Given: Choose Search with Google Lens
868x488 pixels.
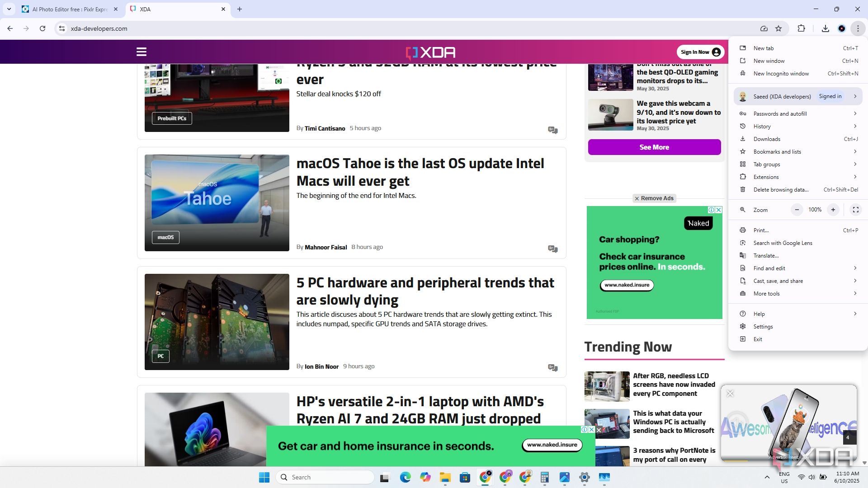Looking at the screenshot, I should (798, 243).
